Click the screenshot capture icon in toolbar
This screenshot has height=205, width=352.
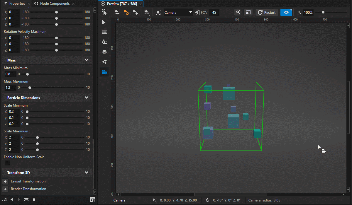coord(237,12)
